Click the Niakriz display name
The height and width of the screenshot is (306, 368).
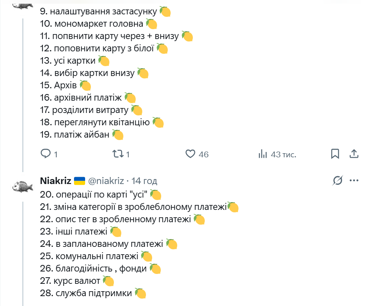56,181
